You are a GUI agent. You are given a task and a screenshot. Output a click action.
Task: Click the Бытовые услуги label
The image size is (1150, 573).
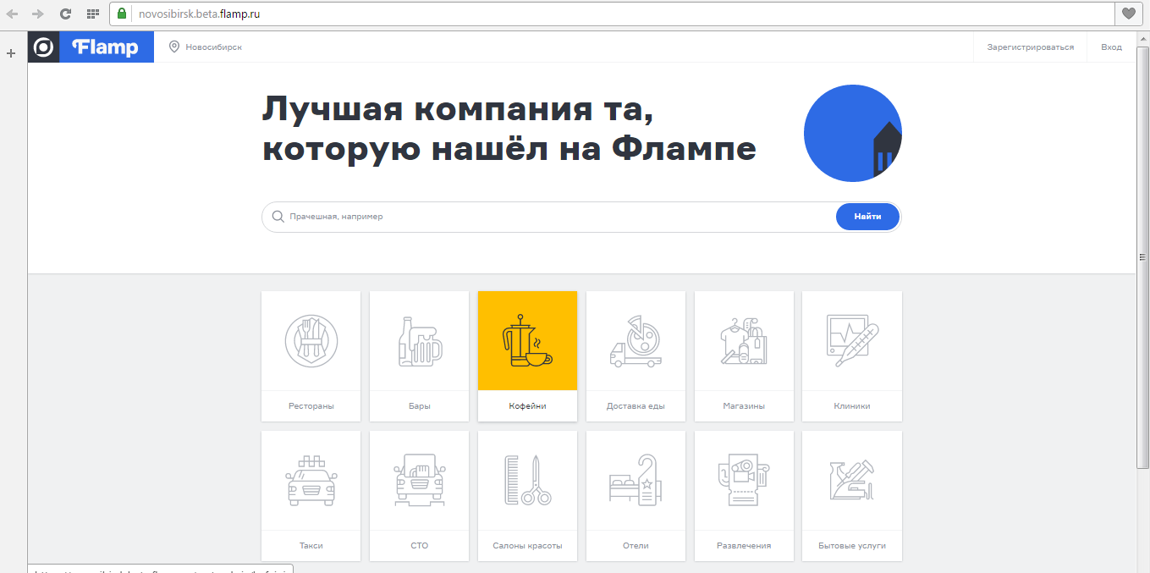coord(852,546)
